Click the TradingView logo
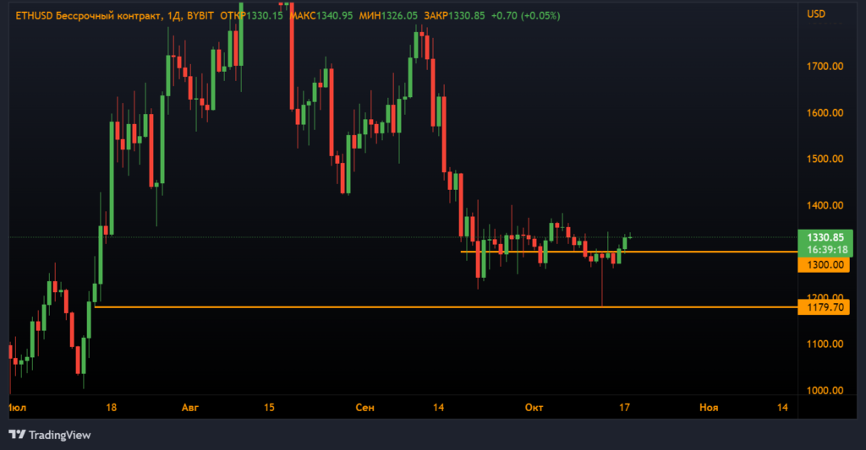Viewport: 866px width, 450px height. tap(50, 435)
